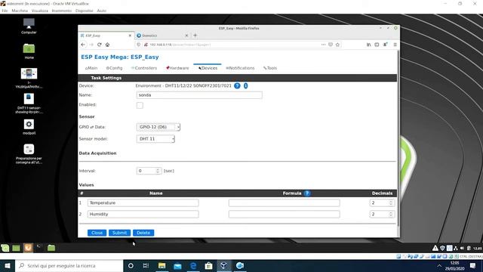The height and width of the screenshot is (272, 483).
Task: Switch to the Main tab
Action: coord(91,68)
